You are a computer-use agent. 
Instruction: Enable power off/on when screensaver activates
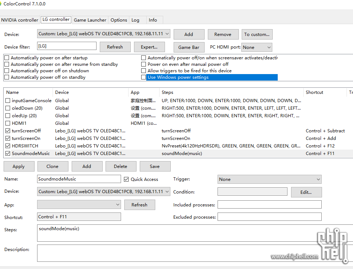[x=143, y=58]
